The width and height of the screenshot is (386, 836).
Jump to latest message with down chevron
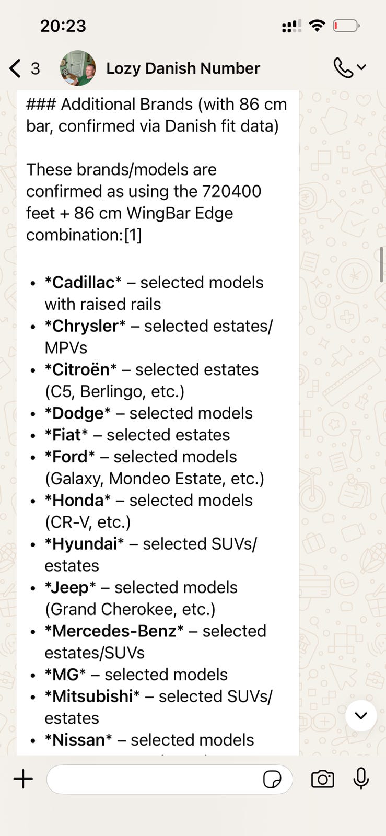pos(361,715)
